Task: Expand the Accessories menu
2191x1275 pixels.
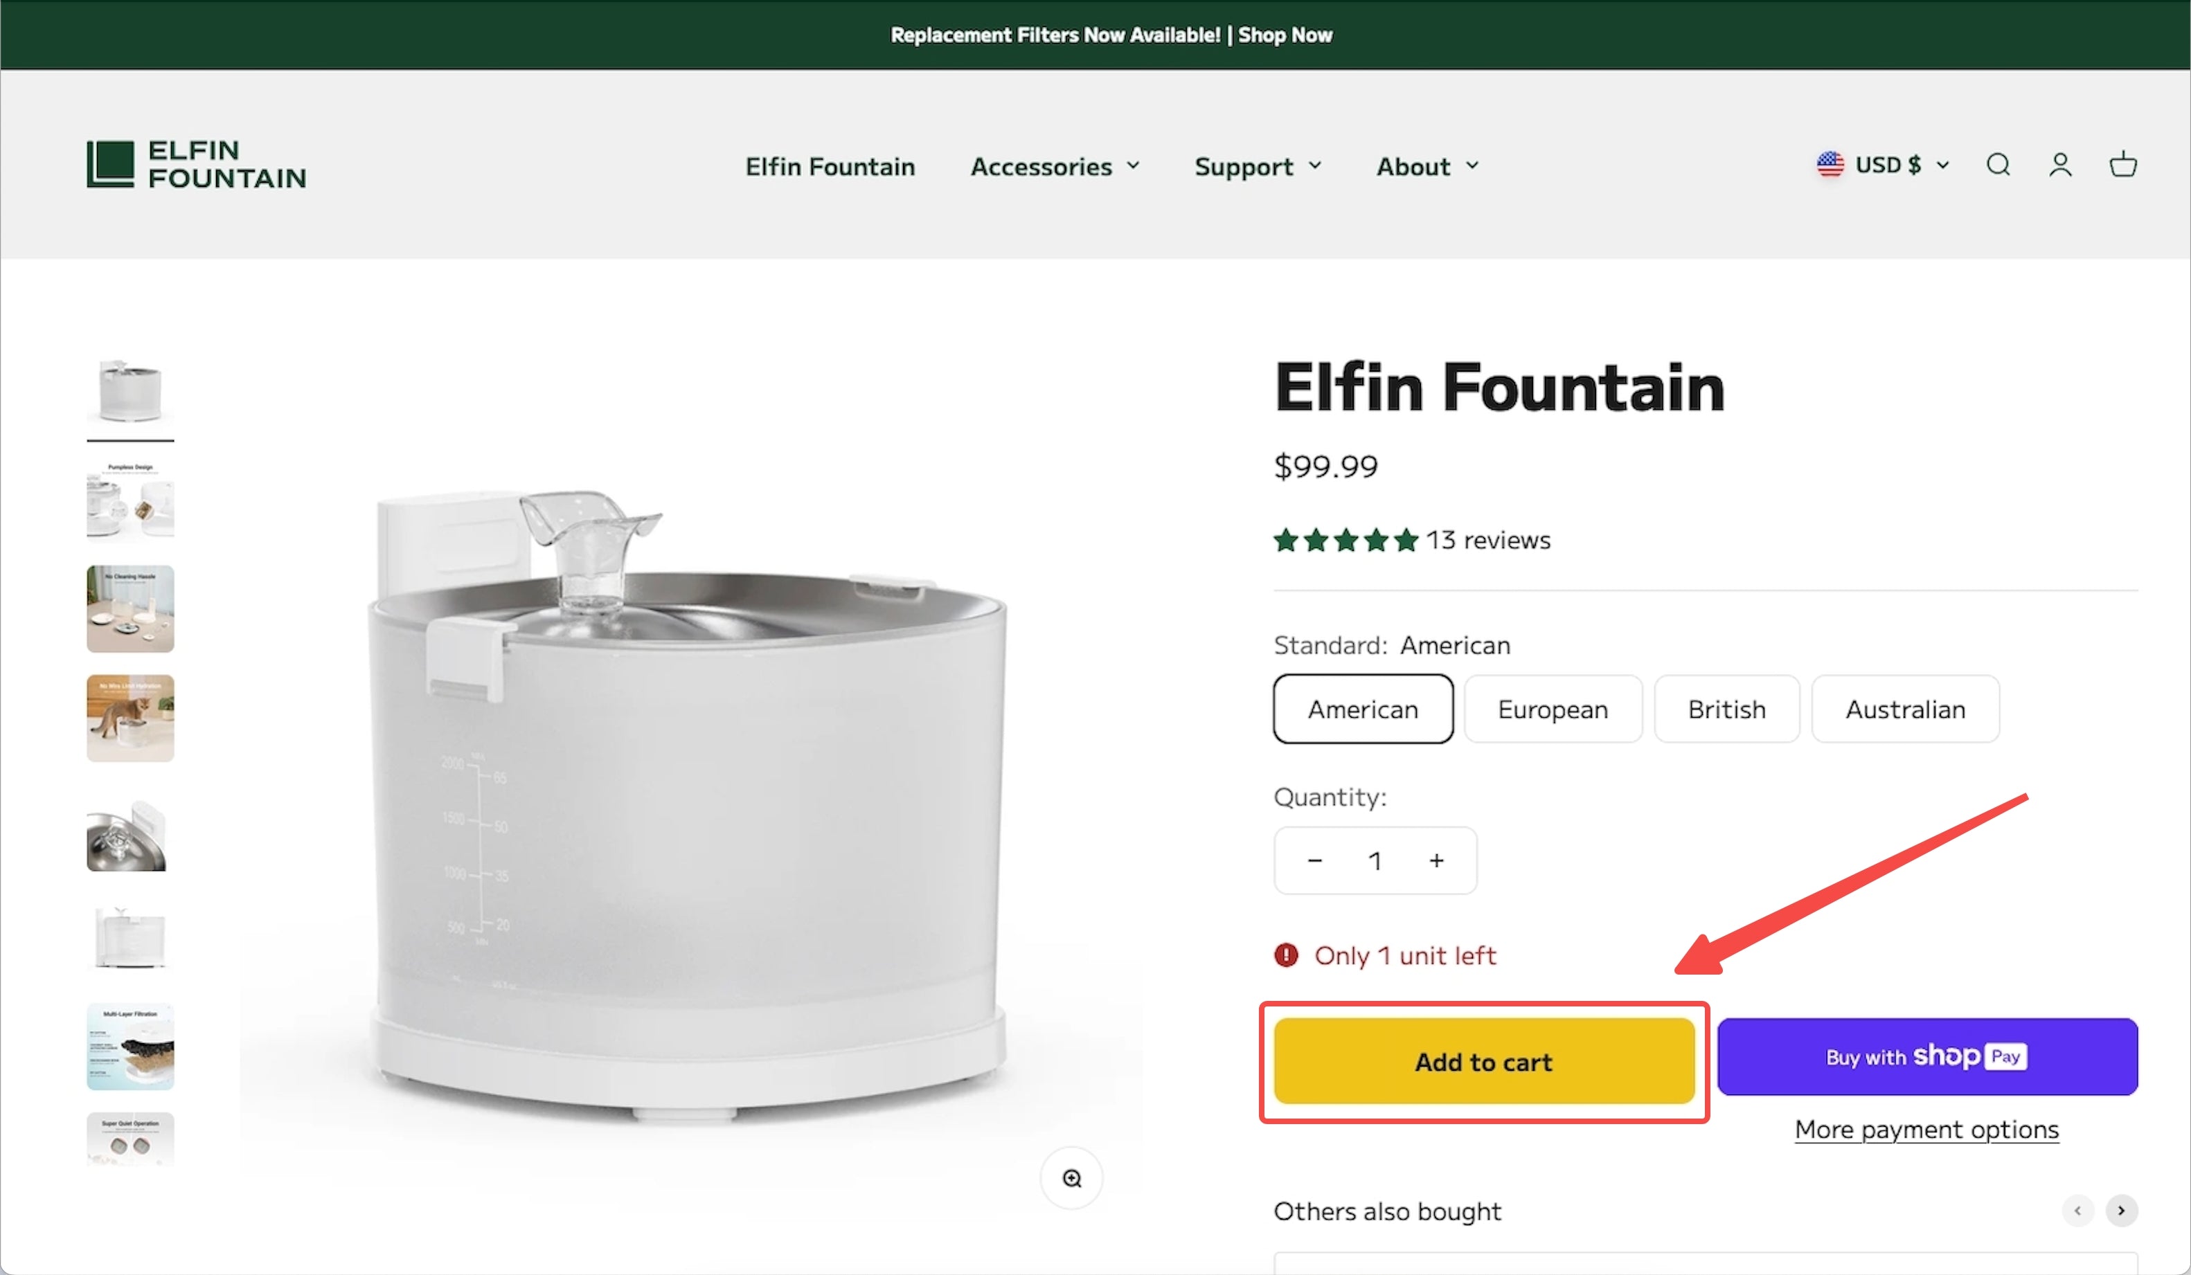Action: (1055, 166)
